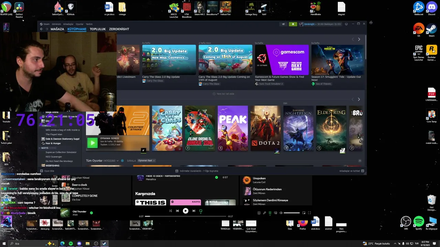Screen dimensions: 440x247
Task: Switch to the TOPLULUK tab
Action: (98, 29)
